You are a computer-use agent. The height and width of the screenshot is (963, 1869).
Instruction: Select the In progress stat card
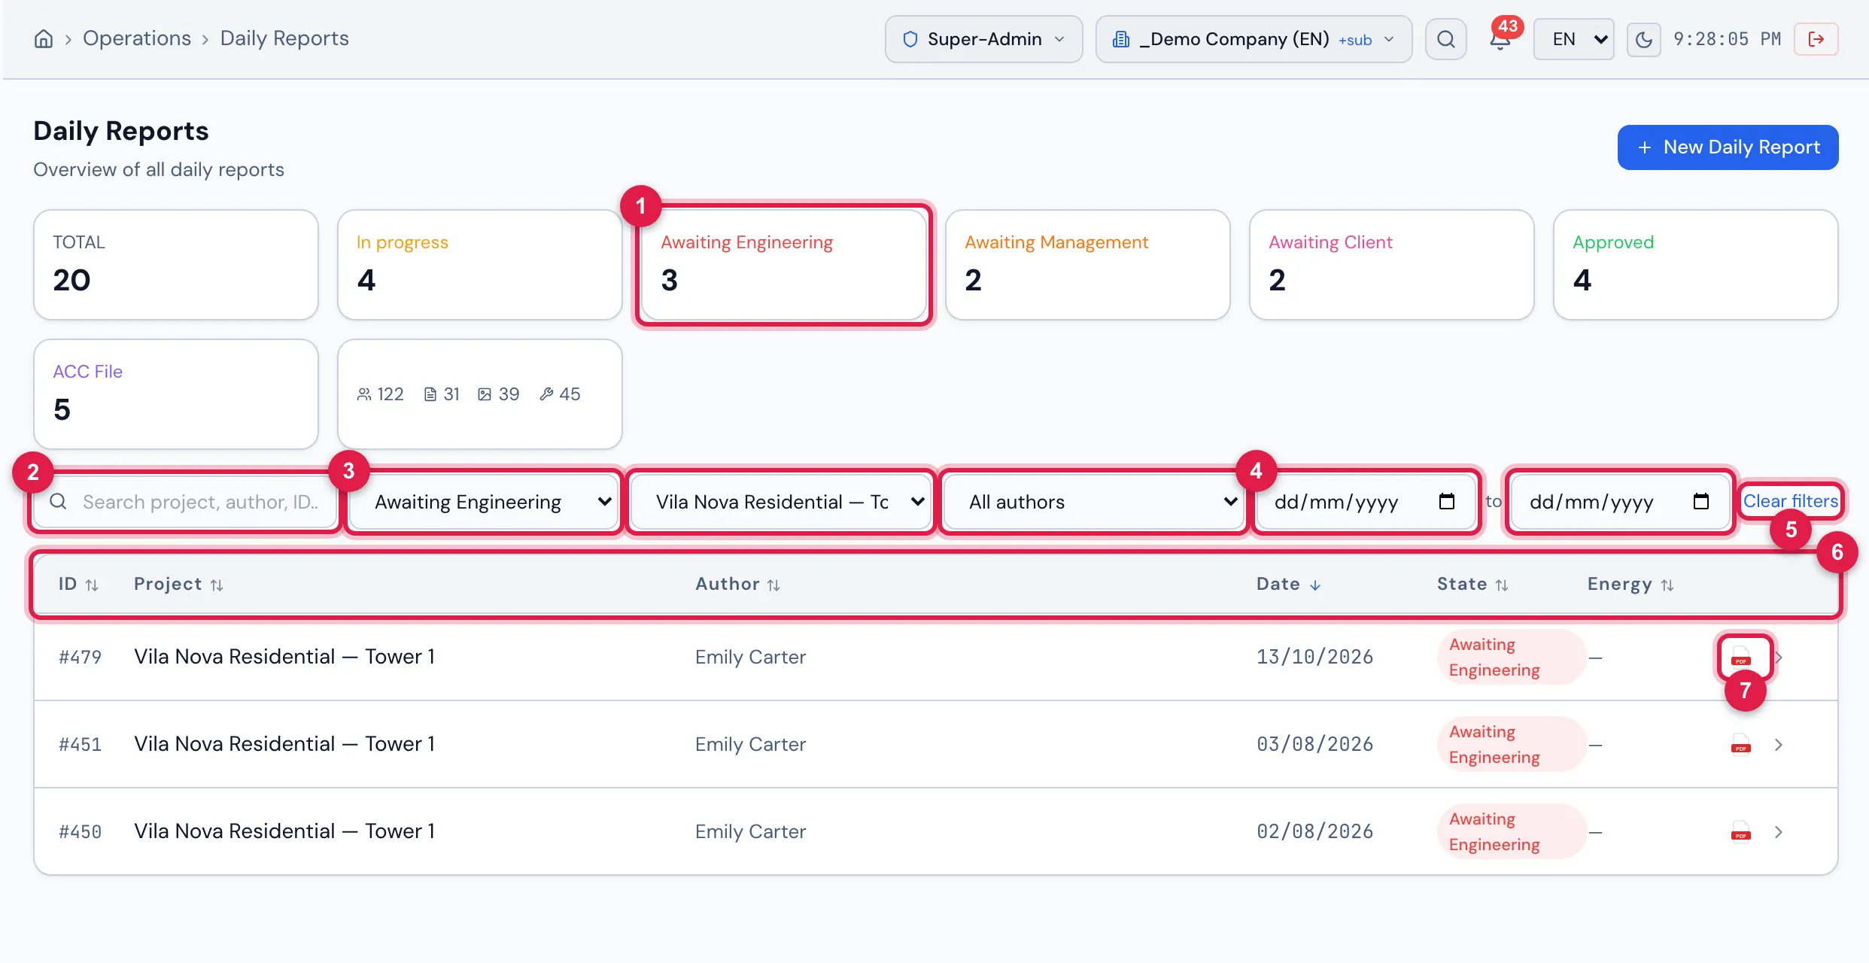(480, 265)
